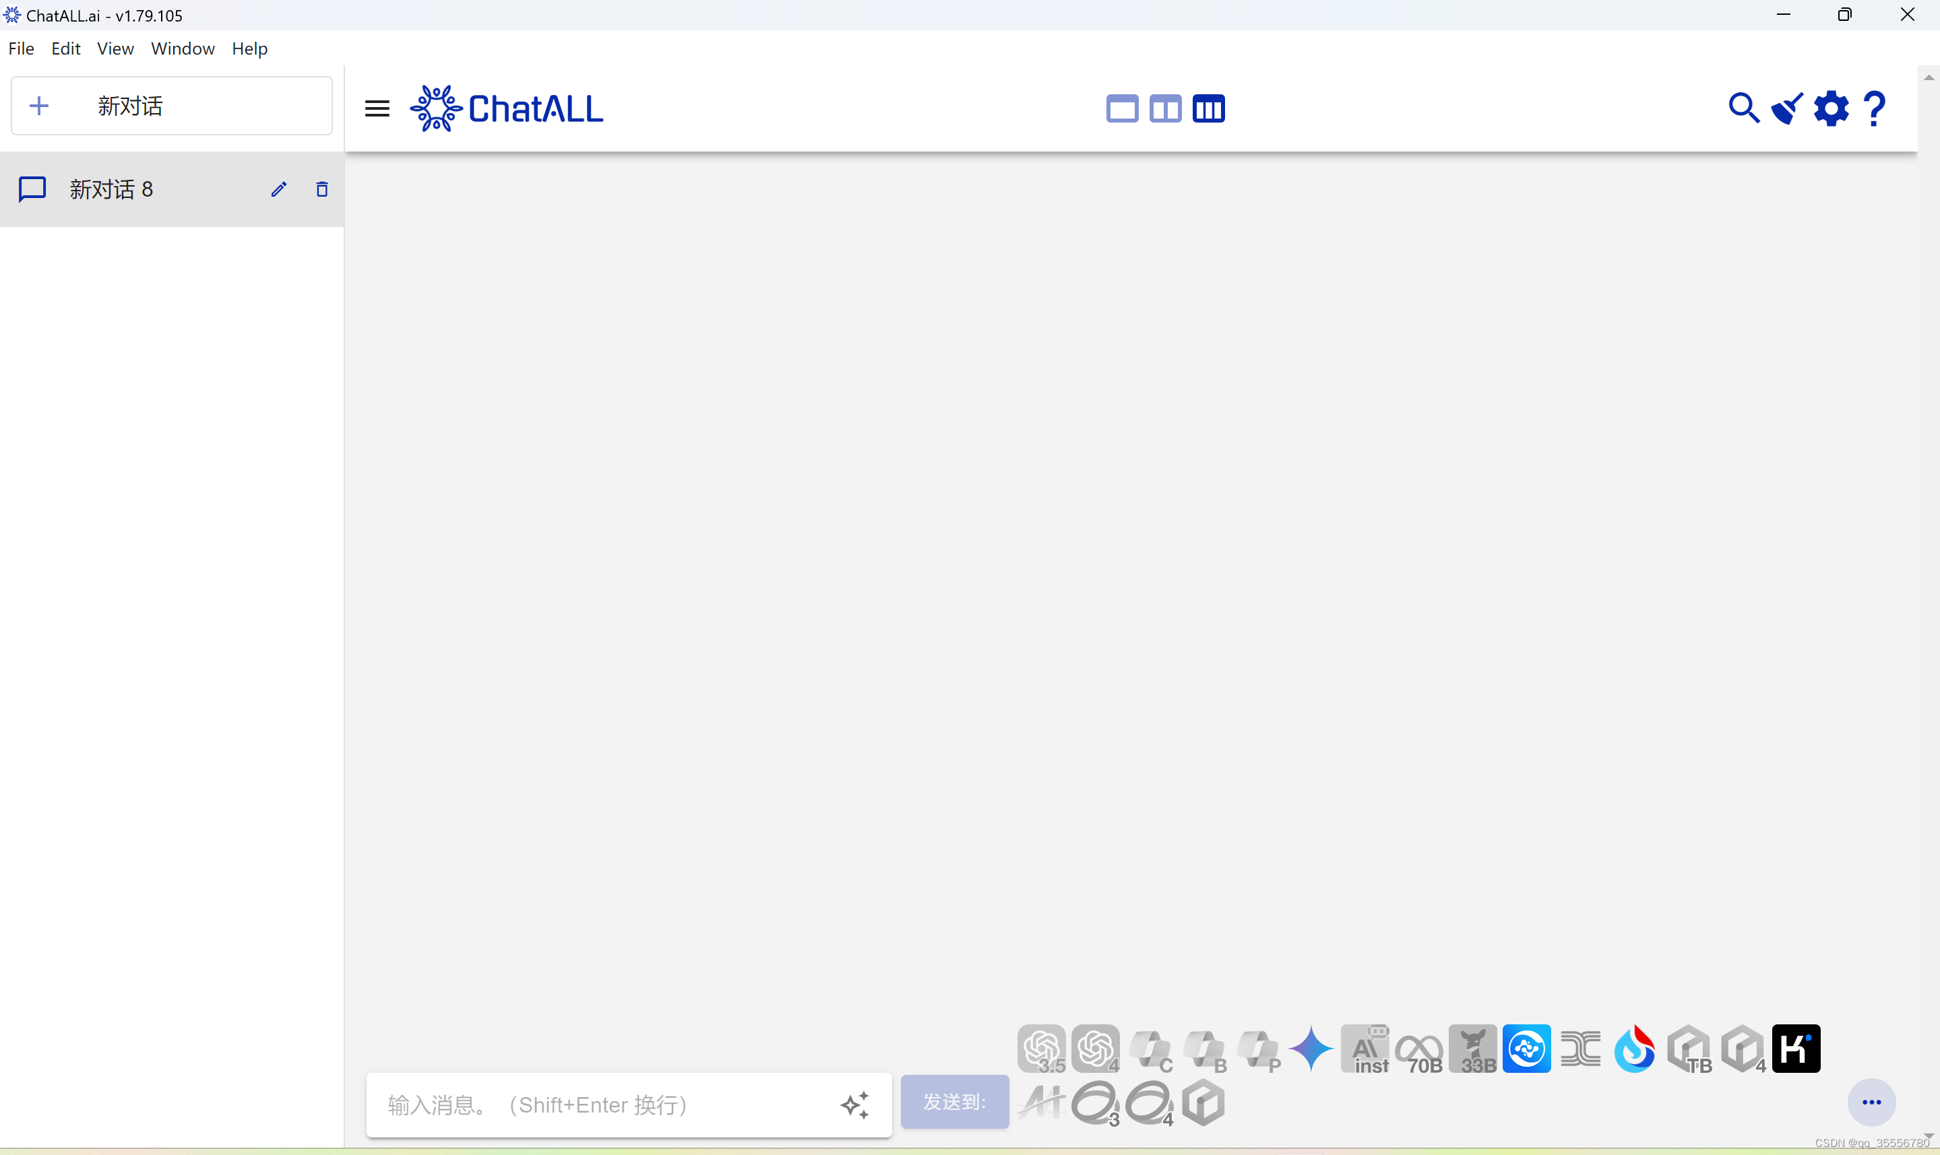The height and width of the screenshot is (1155, 1940).
Task: Open ChatALL settings via the gear icon
Action: 1831,109
